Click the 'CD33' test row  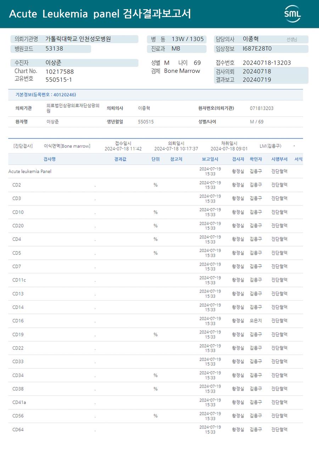156,362
